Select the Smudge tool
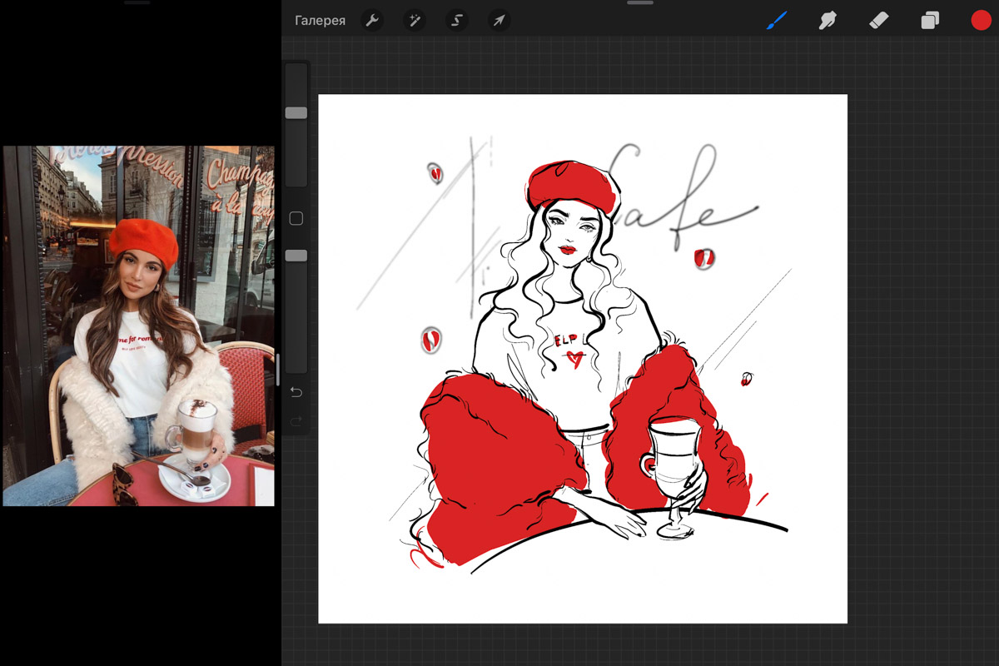This screenshot has width=999, height=666. tap(827, 21)
